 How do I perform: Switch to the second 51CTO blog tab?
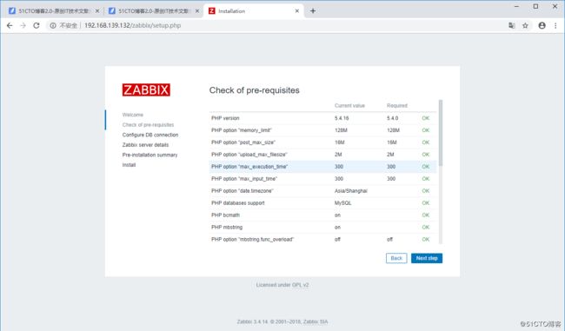(x=154, y=11)
